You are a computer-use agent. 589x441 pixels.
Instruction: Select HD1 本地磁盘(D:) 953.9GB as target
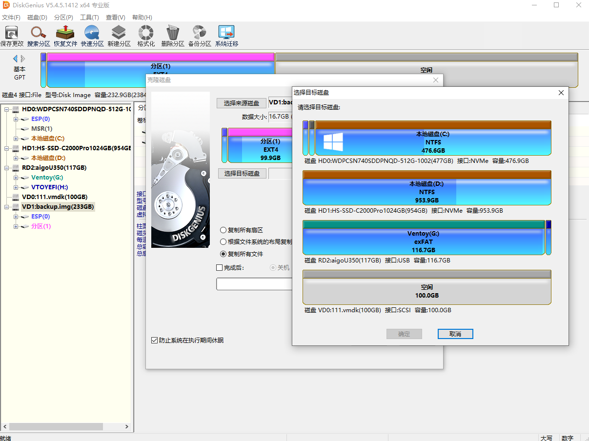pos(427,188)
